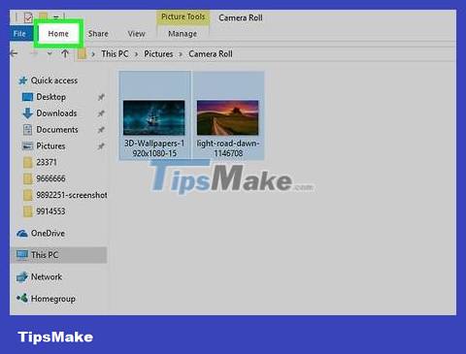Click the Downloads arrow icon
The width and height of the screenshot is (466, 354).
[27, 113]
